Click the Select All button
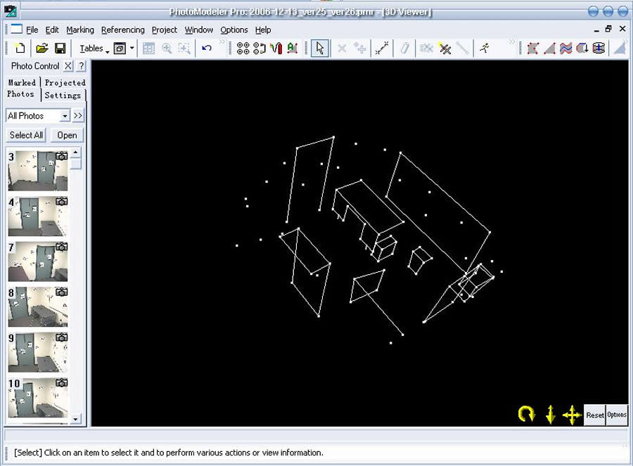 click(26, 135)
